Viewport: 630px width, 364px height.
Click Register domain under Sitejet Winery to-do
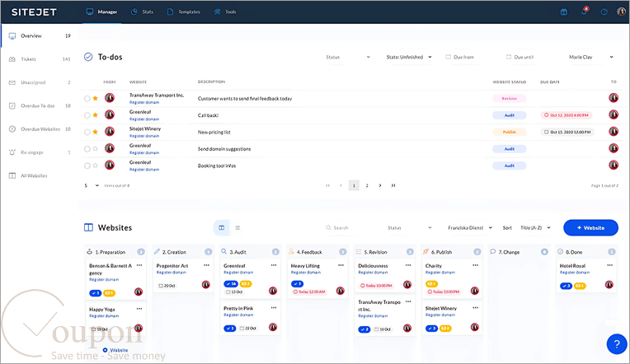point(144,136)
